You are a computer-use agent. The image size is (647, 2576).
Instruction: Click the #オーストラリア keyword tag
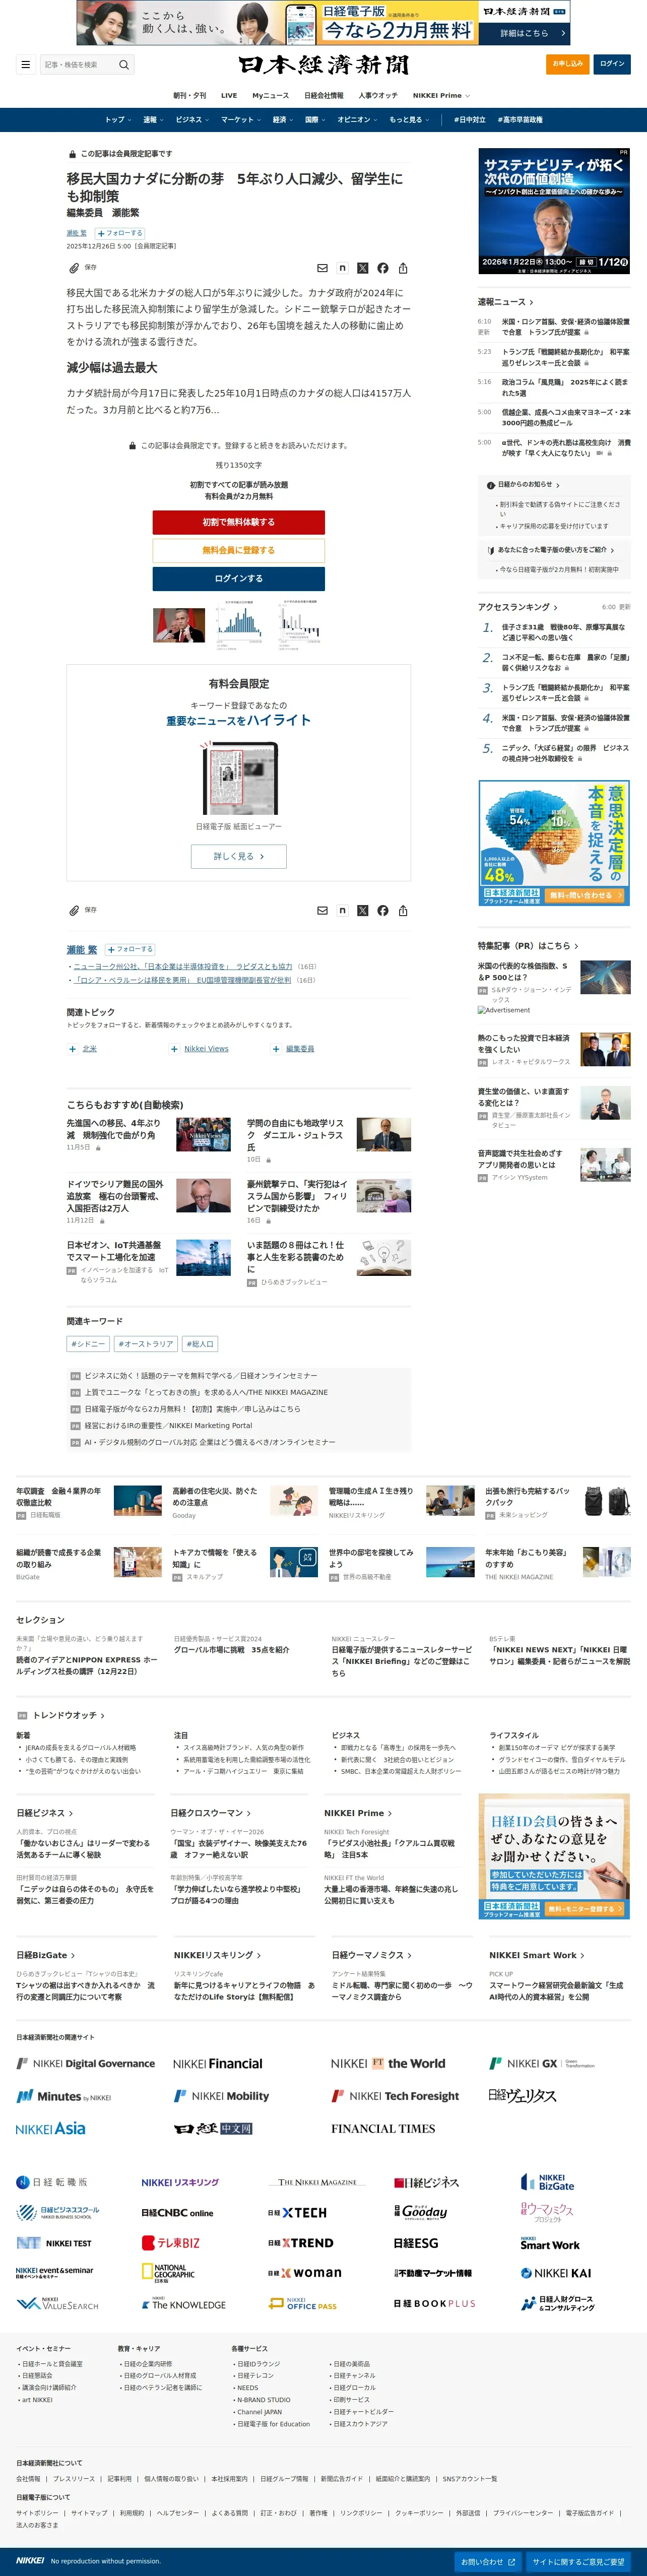(145, 1344)
